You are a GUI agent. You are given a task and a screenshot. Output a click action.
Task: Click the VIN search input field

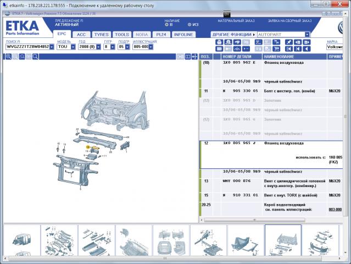(x=27, y=47)
